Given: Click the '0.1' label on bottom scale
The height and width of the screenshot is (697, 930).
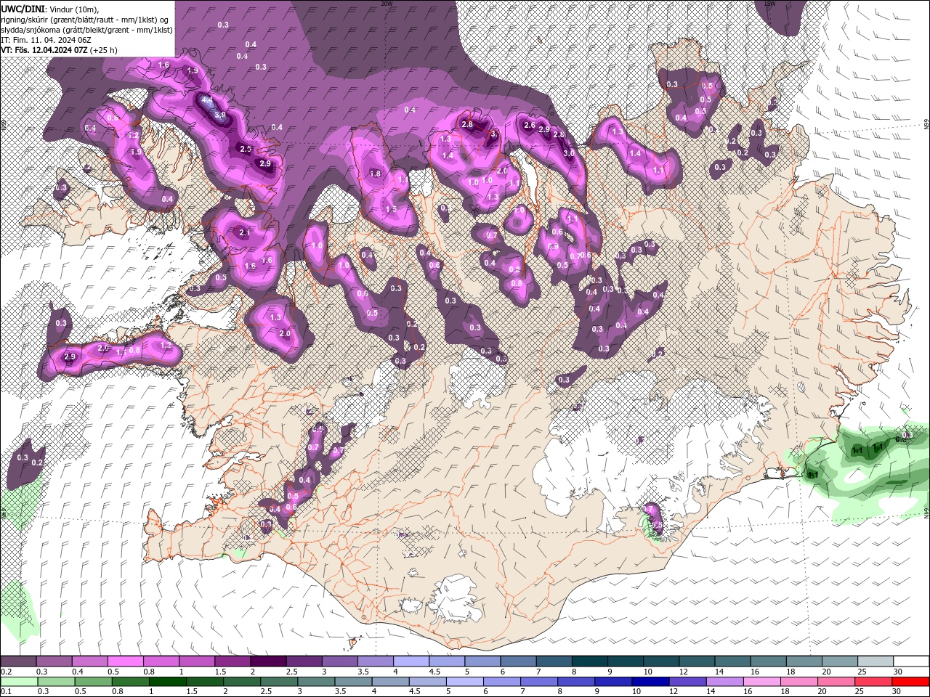Looking at the screenshot, I should pos(7,691).
